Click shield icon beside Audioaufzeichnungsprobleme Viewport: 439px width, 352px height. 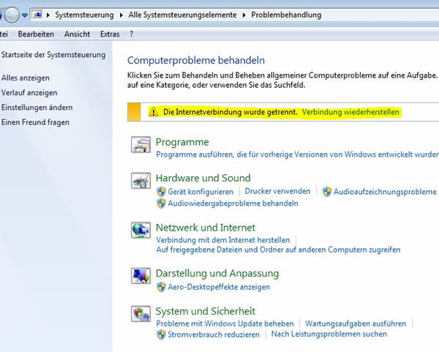point(327,192)
